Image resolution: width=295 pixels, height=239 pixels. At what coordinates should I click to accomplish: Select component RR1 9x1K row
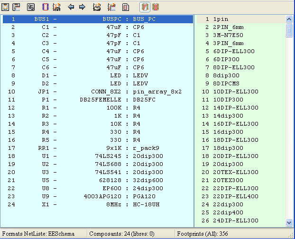tap(98, 148)
